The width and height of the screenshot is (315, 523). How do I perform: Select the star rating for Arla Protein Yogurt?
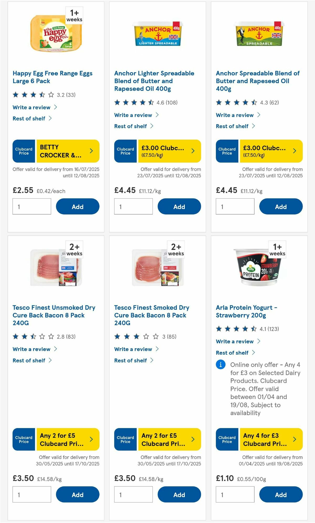(x=235, y=328)
